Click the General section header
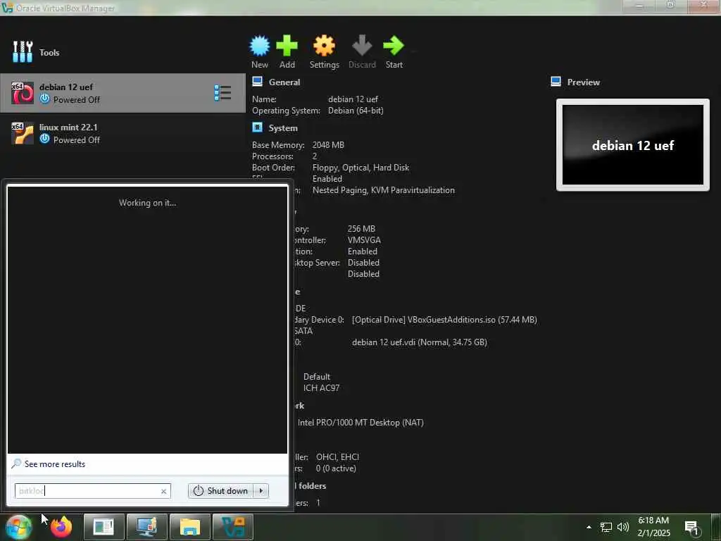 pyautogui.click(x=284, y=82)
